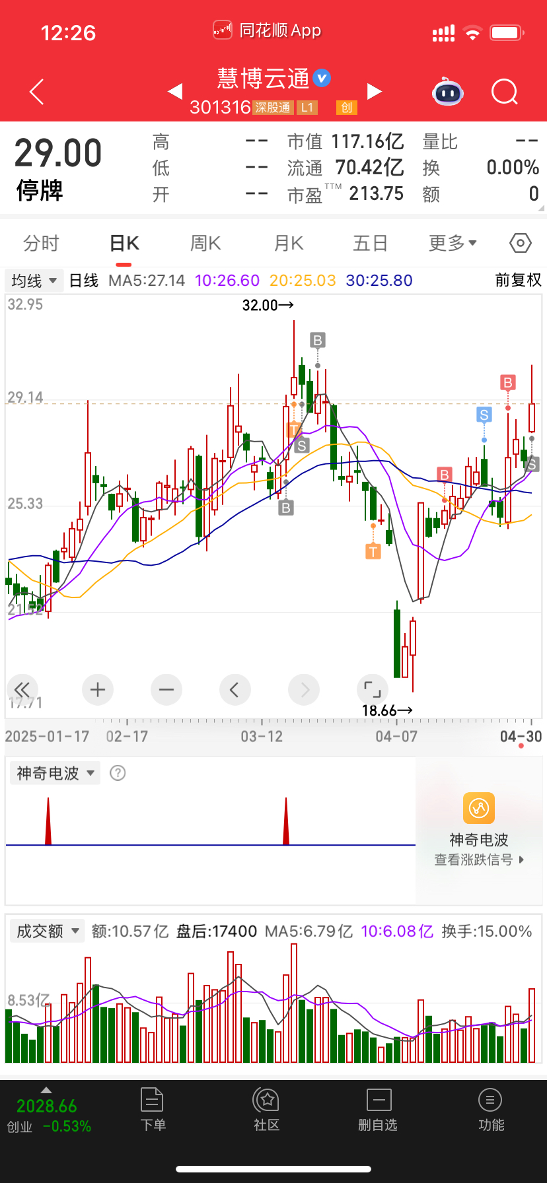The width and height of the screenshot is (547, 1183).
Task: Tap the L1 level tag
Action: 307,108
